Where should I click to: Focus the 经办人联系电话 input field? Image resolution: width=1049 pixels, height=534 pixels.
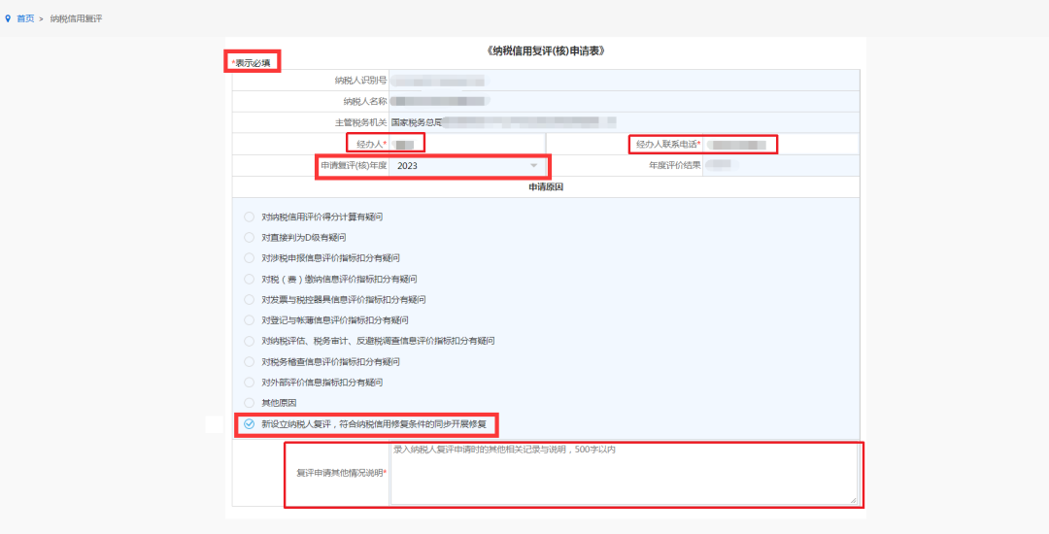tap(780, 145)
